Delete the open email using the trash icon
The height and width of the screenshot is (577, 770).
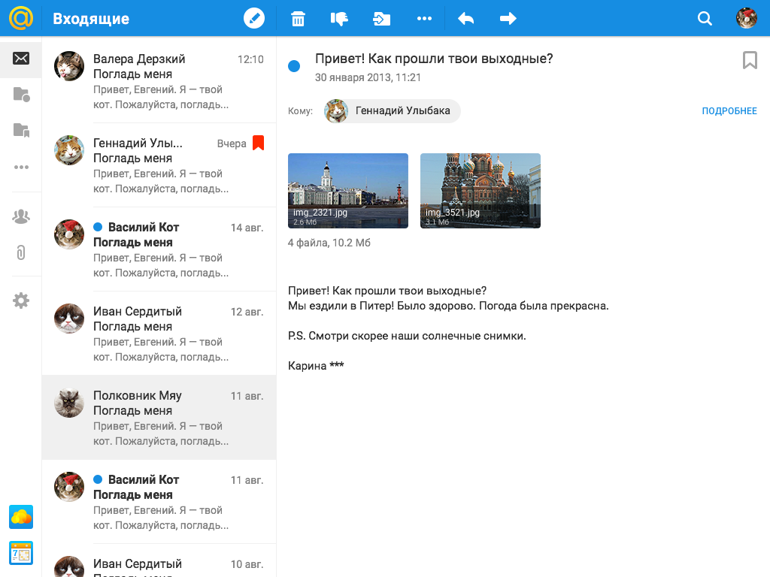[x=298, y=19]
